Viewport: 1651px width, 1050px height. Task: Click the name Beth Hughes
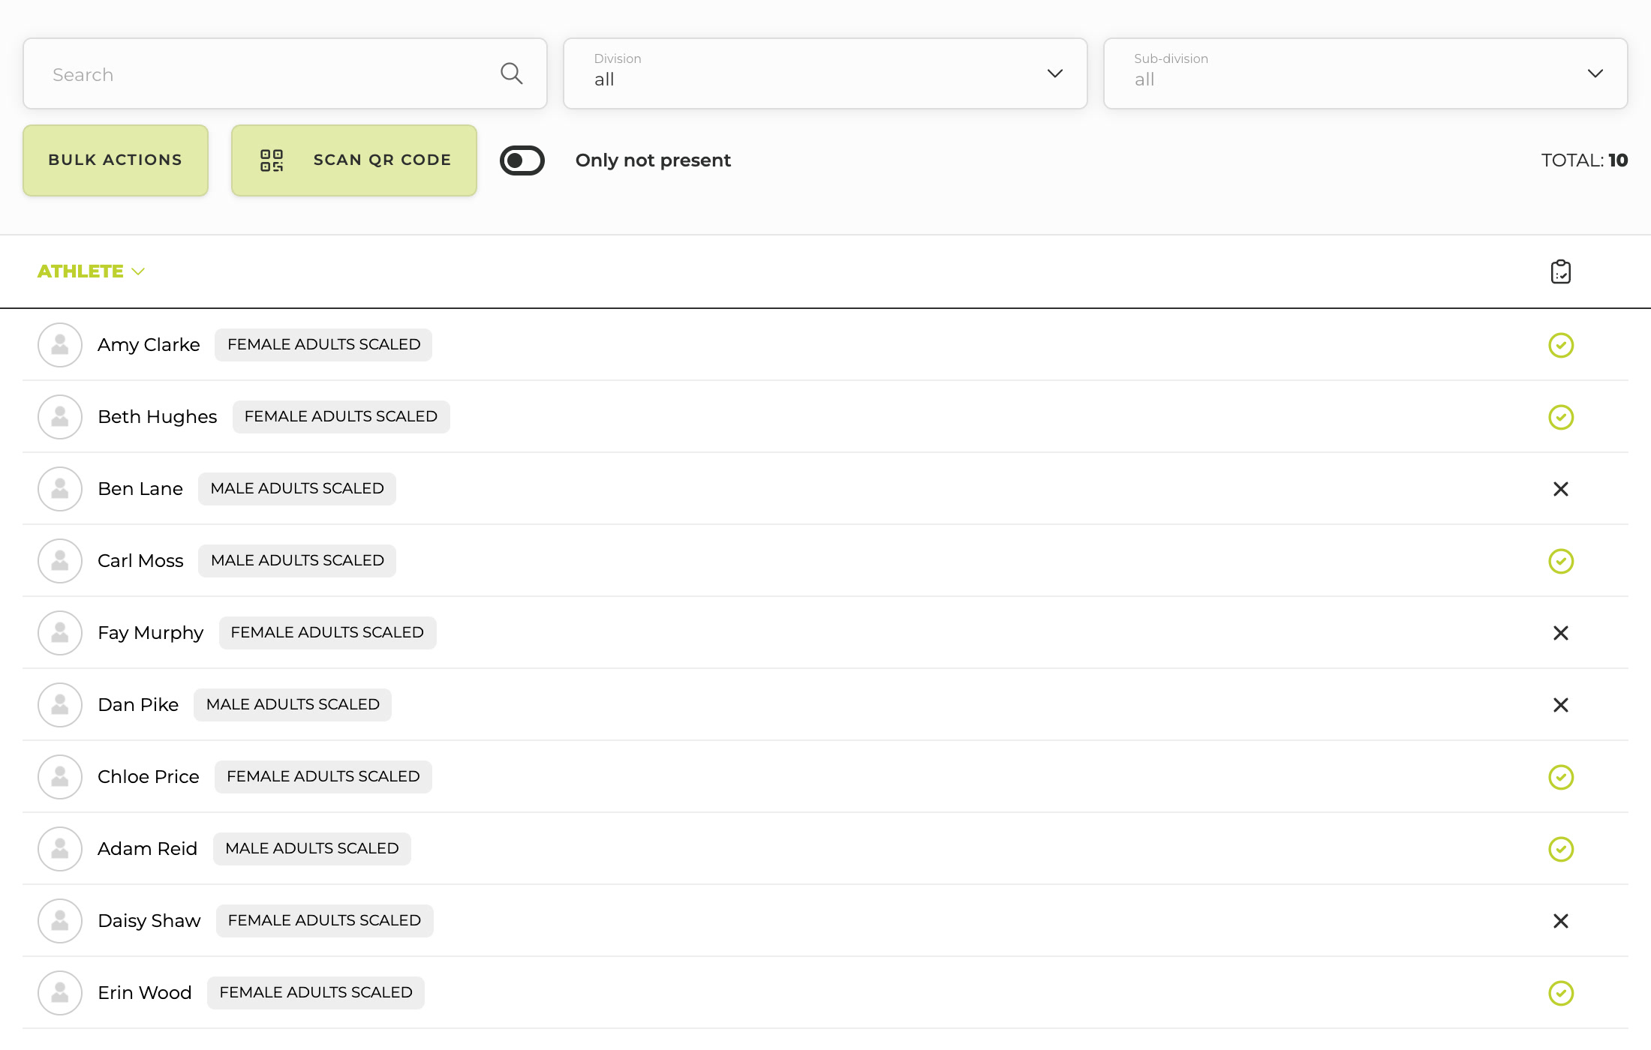tap(158, 417)
